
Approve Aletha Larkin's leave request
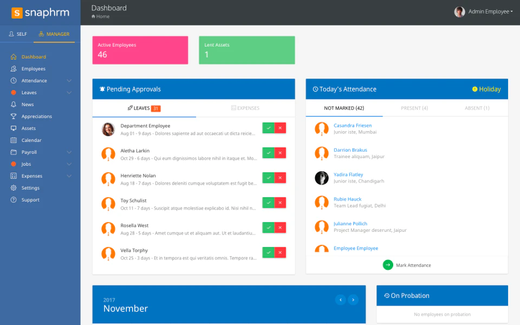[x=268, y=152]
